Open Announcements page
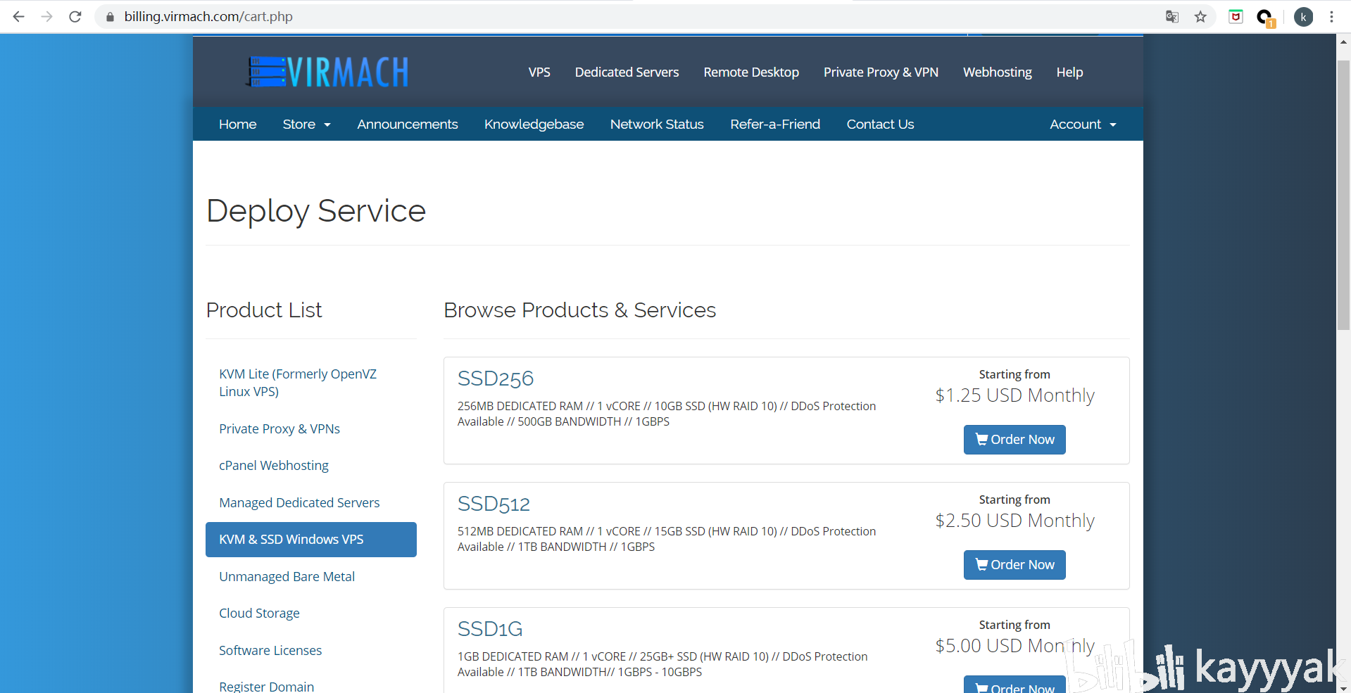The width and height of the screenshot is (1351, 693). click(x=408, y=124)
